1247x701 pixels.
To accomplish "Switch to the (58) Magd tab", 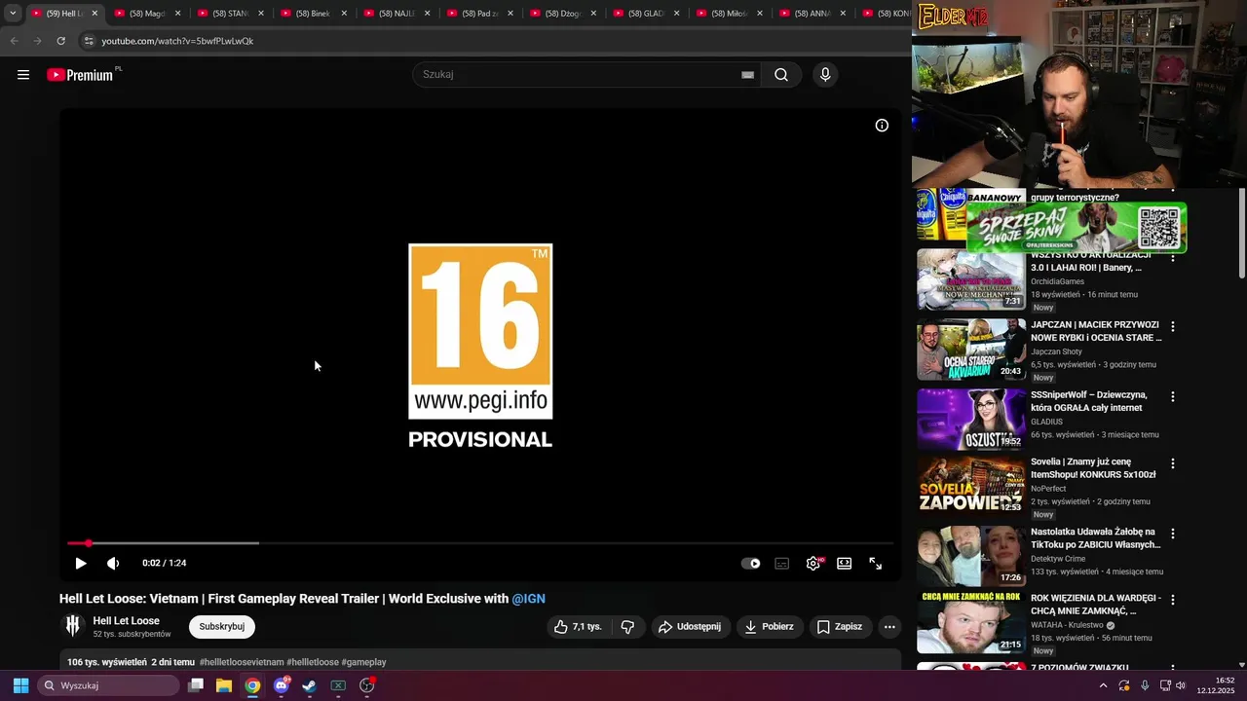I will [x=147, y=14].
